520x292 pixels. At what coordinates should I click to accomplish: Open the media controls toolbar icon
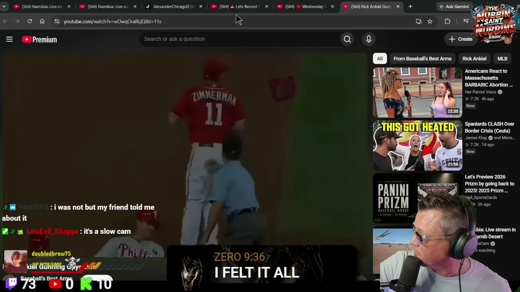click(466, 21)
